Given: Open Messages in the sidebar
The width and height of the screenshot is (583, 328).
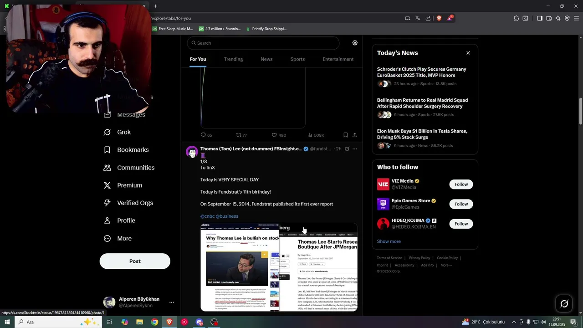Looking at the screenshot, I should tap(124, 115).
